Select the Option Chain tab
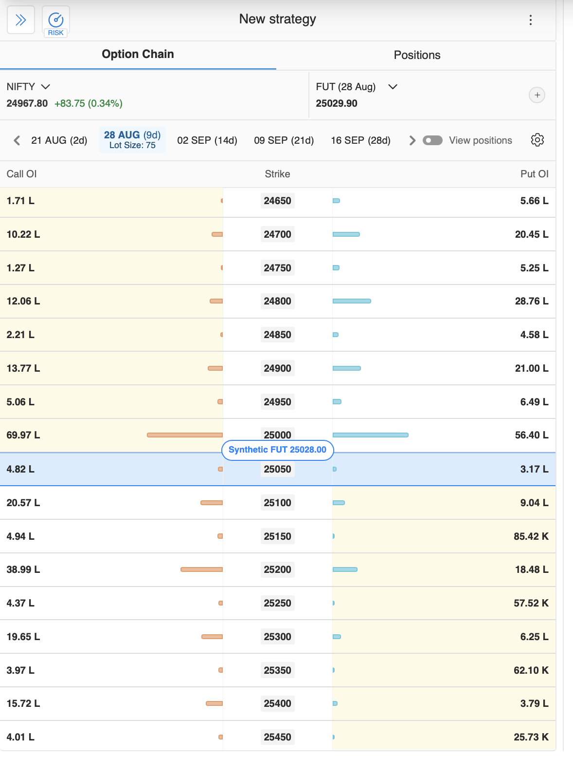573x758 pixels. pyautogui.click(x=138, y=55)
